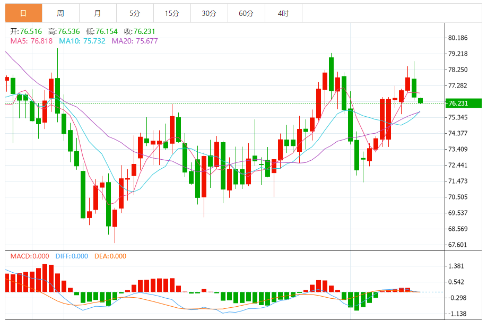The height and width of the screenshot is (320, 487).
Task: Click the 69.537 price axis label
Action: tap(458, 213)
